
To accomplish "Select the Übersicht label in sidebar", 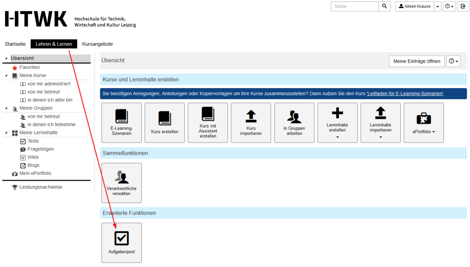I will pyautogui.click(x=22, y=58).
